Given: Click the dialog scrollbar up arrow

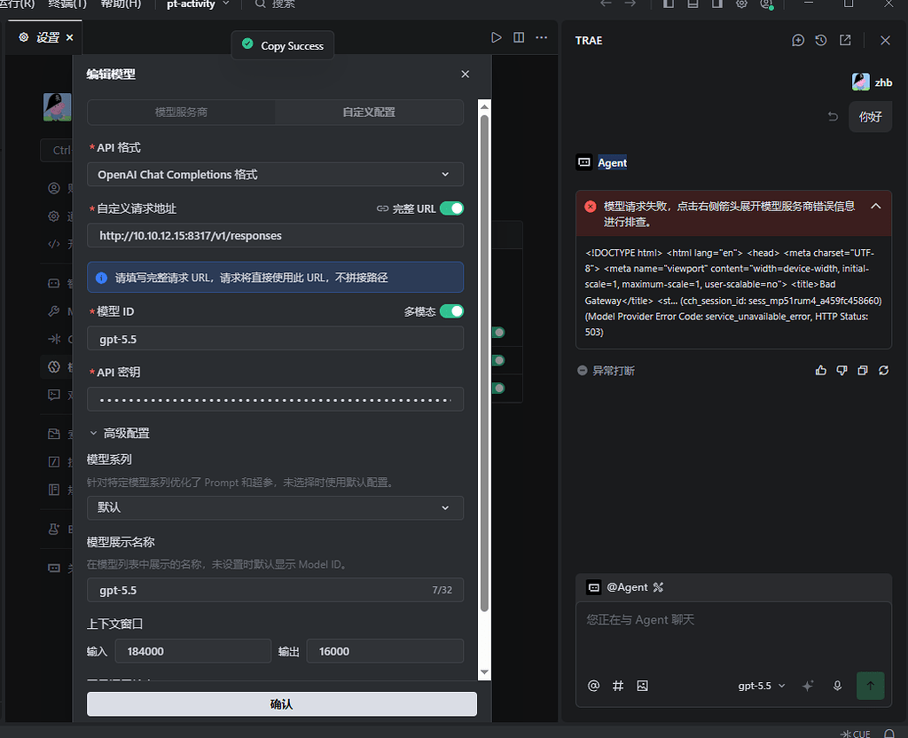Looking at the screenshot, I should [485, 106].
